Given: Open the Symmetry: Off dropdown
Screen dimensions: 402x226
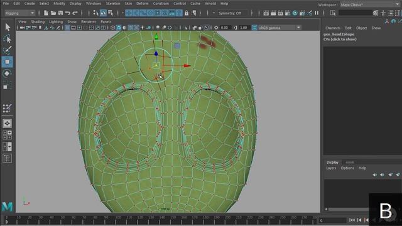Looking at the screenshot, I should 233,13.
